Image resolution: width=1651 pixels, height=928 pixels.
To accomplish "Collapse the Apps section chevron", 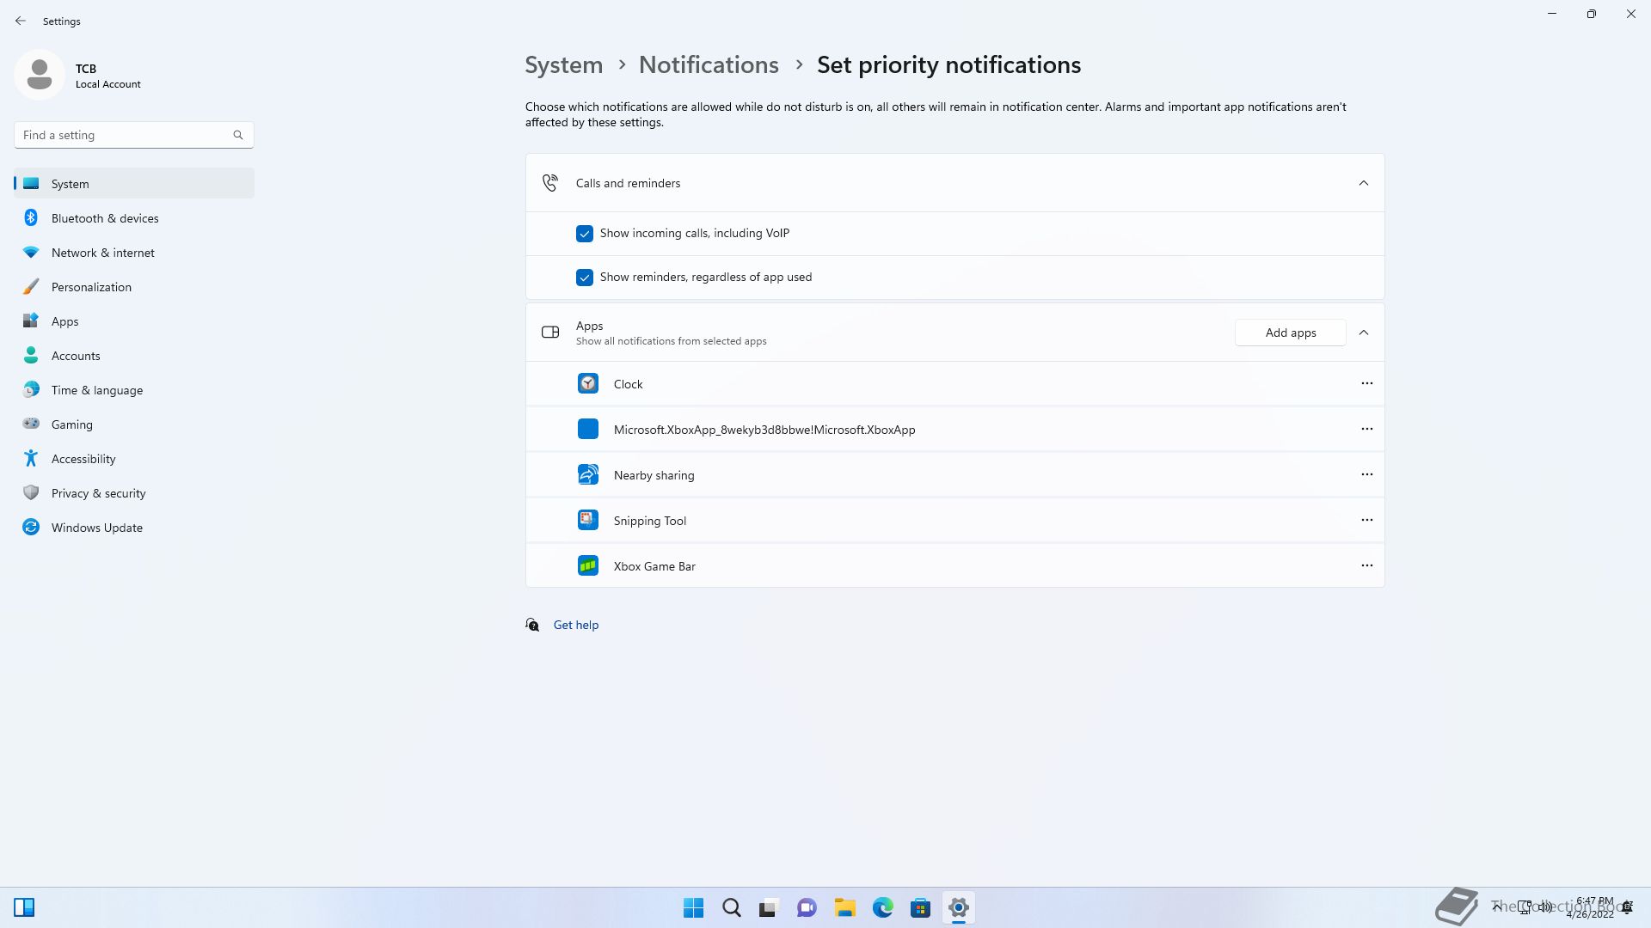I will pos(1363,333).
